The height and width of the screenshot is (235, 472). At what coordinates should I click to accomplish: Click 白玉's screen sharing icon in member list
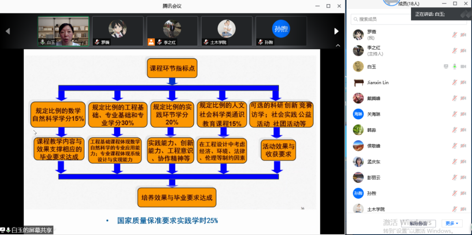[446, 67]
